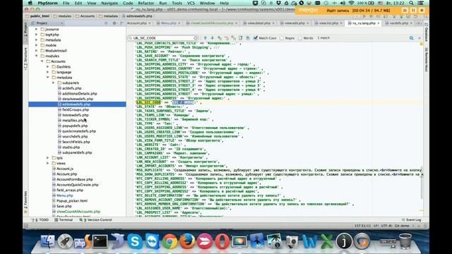Expand the views folder
The image size is (452, 254).
click(x=48, y=163)
